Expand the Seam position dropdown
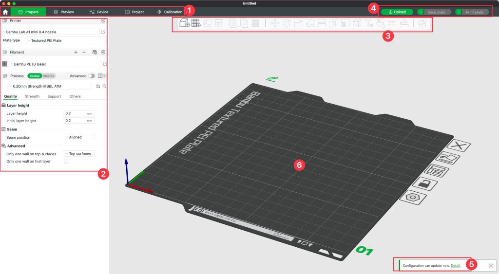The image size is (499, 274). pyautogui.click(x=79, y=137)
